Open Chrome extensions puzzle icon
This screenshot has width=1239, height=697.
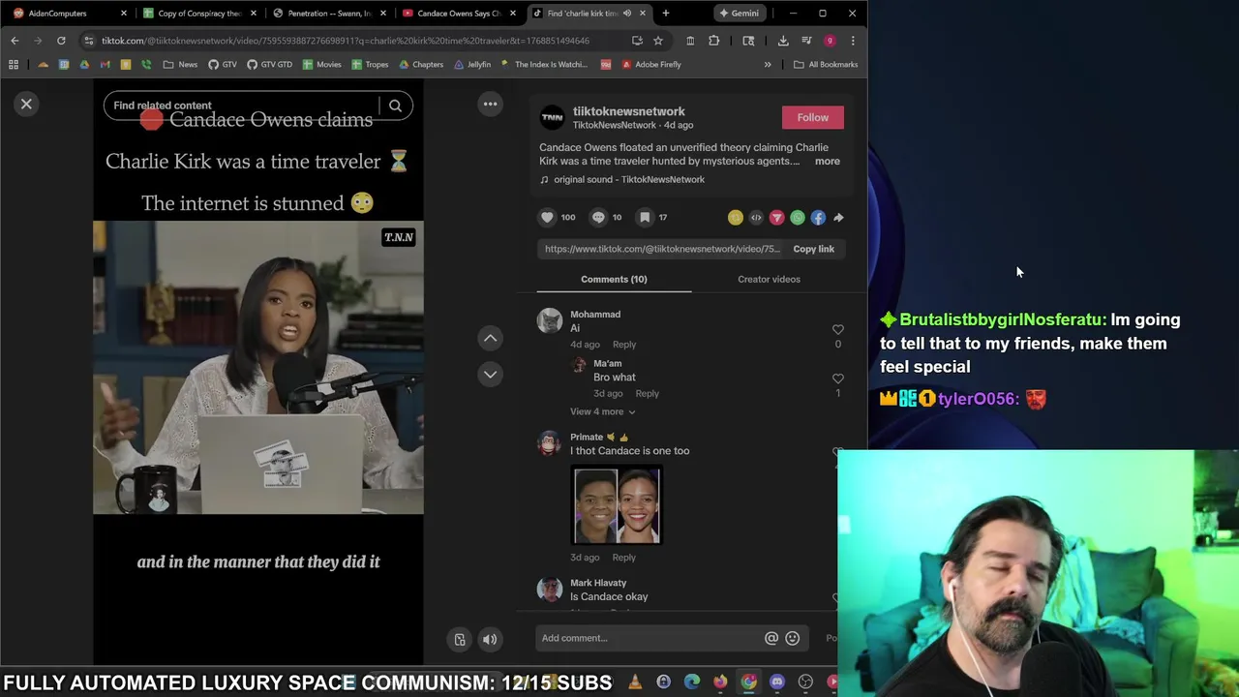pos(714,41)
